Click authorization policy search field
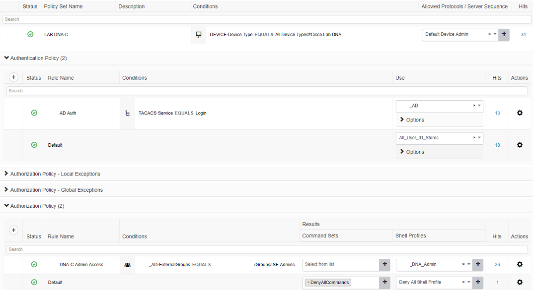The height and width of the screenshot is (290, 533). (x=267, y=249)
